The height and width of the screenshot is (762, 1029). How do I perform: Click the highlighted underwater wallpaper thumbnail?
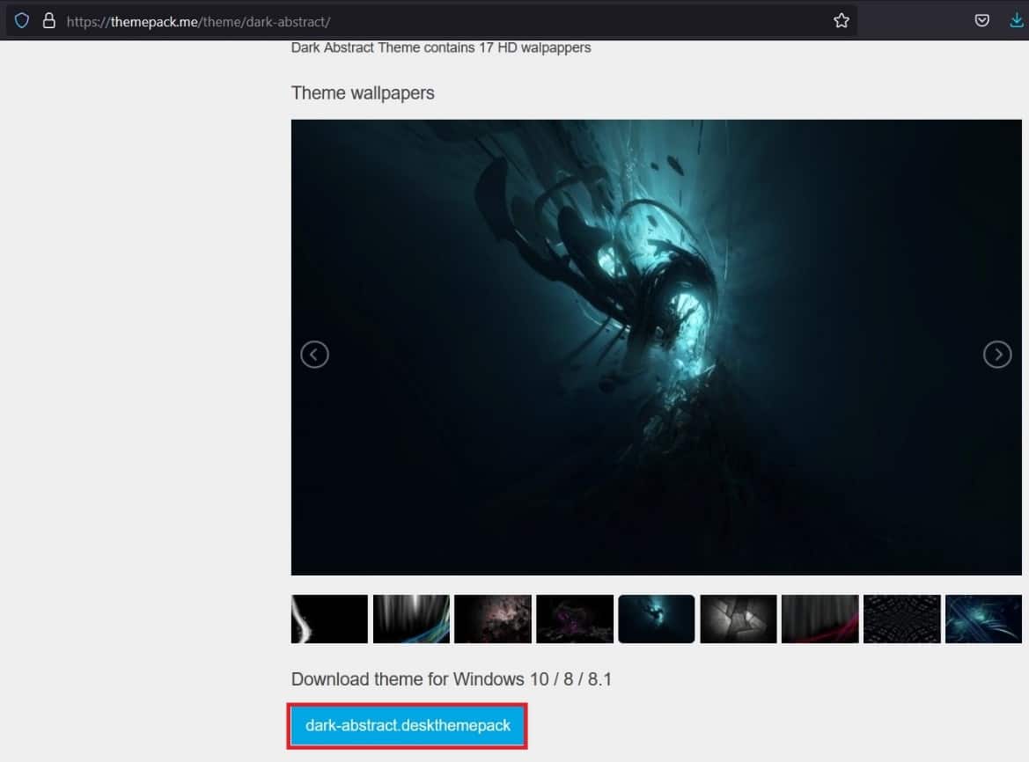[x=657, y=619]
